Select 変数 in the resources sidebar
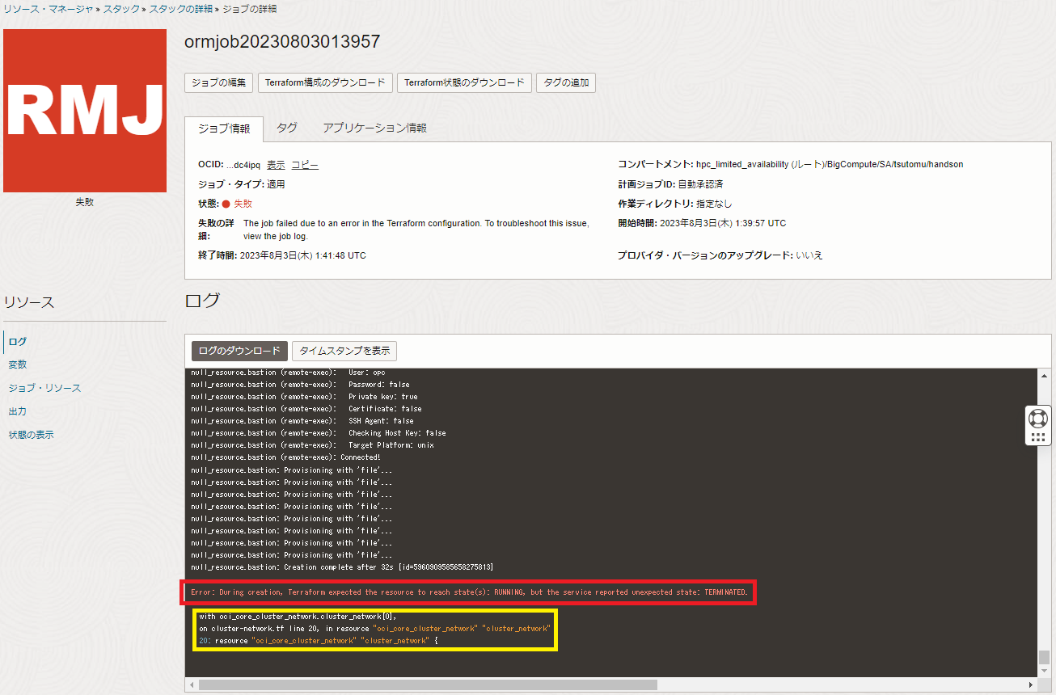 coord(18,364)
